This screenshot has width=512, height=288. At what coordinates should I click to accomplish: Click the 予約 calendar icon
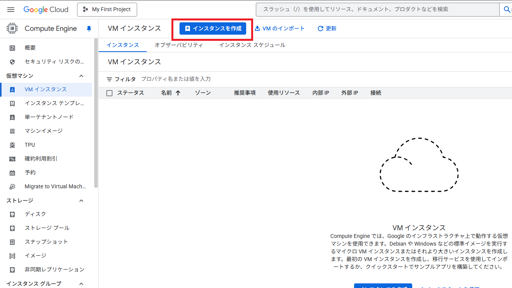point(12,173)
